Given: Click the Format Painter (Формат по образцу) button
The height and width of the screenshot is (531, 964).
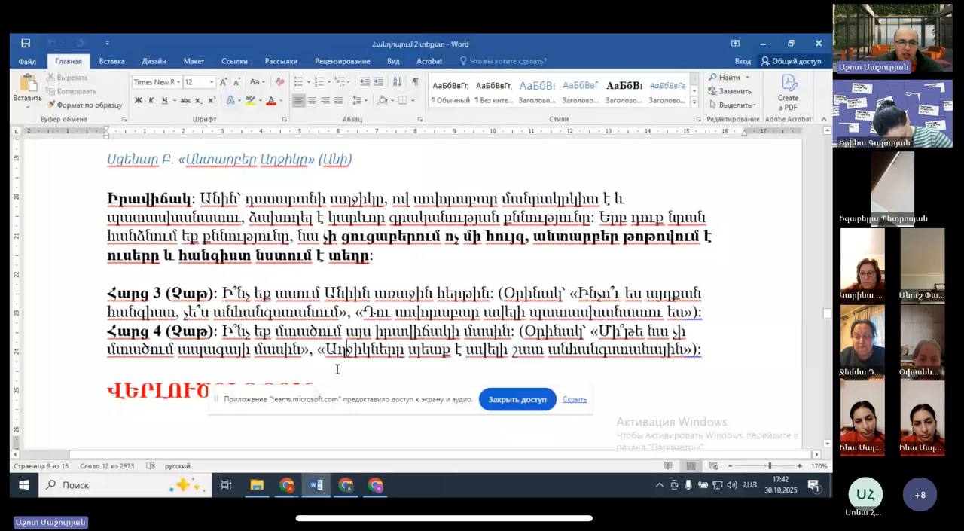Looking at the screenshot, I should 85,105.
